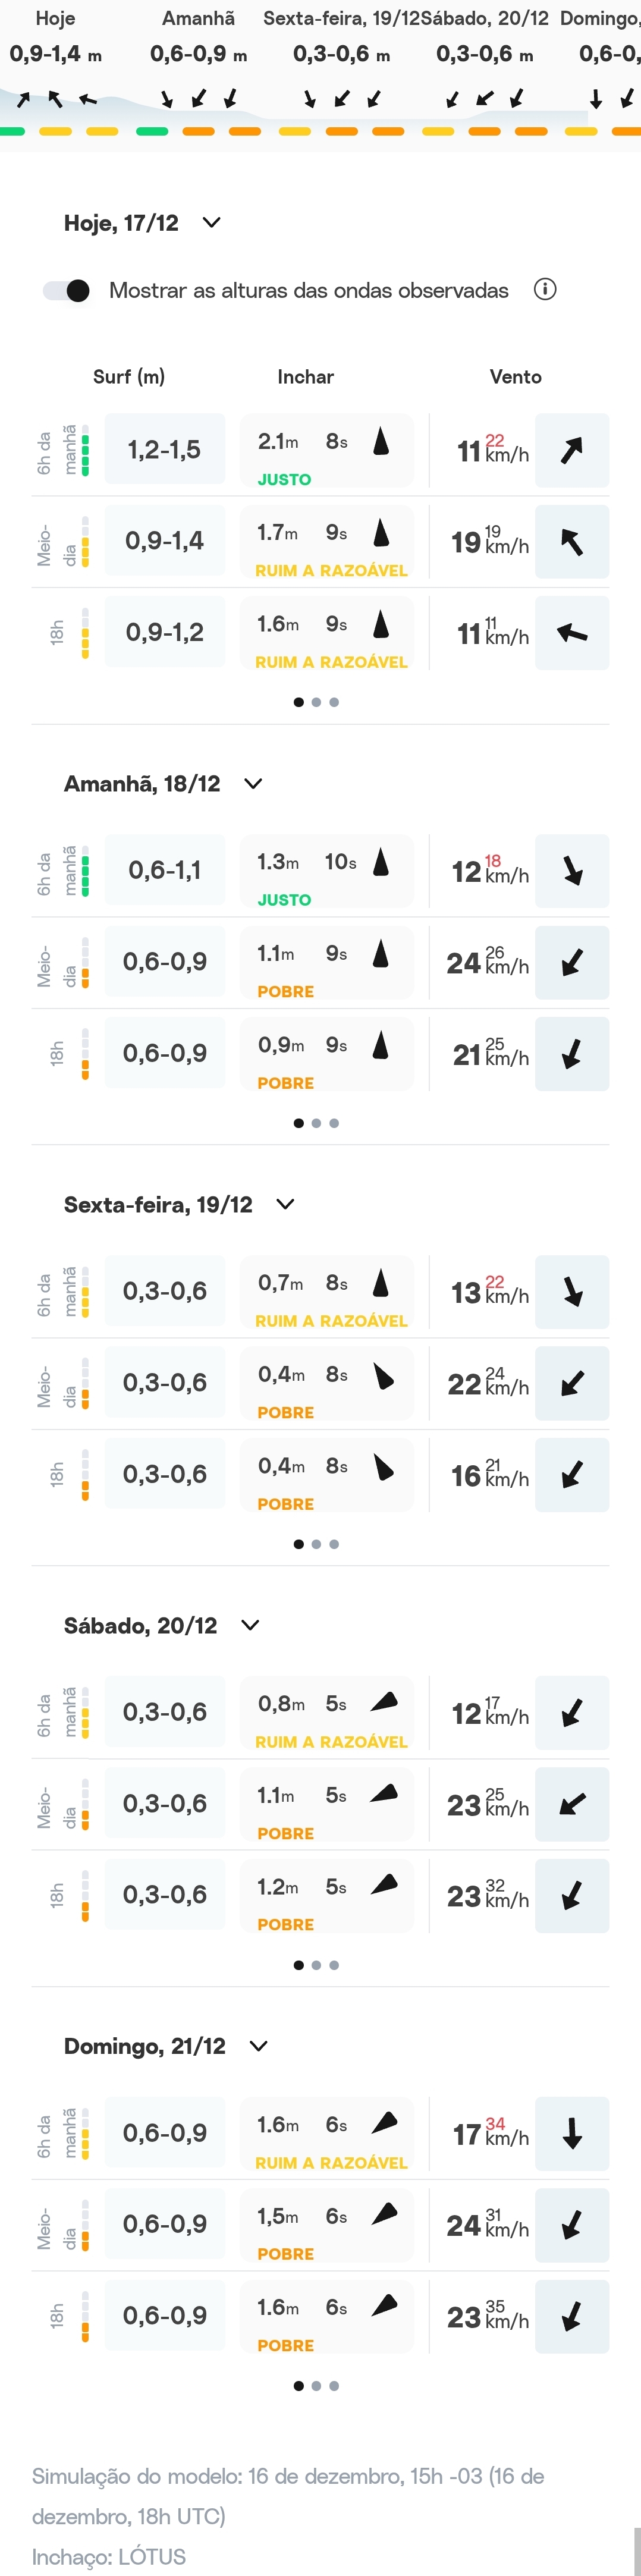Click the swell direction icon for today's 2.1m swell
641x2576 pixels.
(x=381, y=441)
